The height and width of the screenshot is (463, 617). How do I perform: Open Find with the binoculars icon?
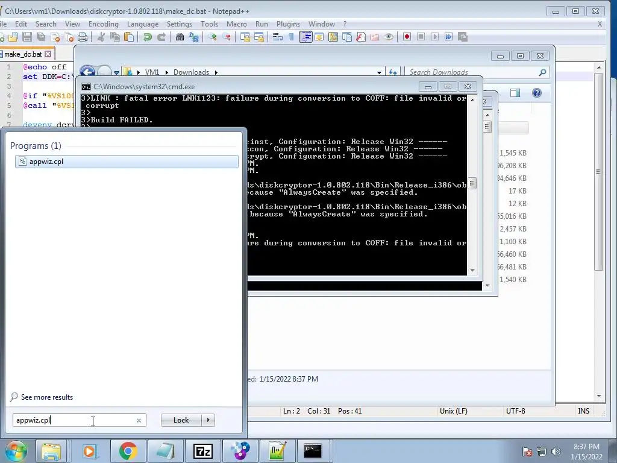(180, 37)
